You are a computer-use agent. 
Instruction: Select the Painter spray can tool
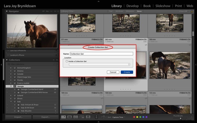pyautogui.click(x=96, y=117)
